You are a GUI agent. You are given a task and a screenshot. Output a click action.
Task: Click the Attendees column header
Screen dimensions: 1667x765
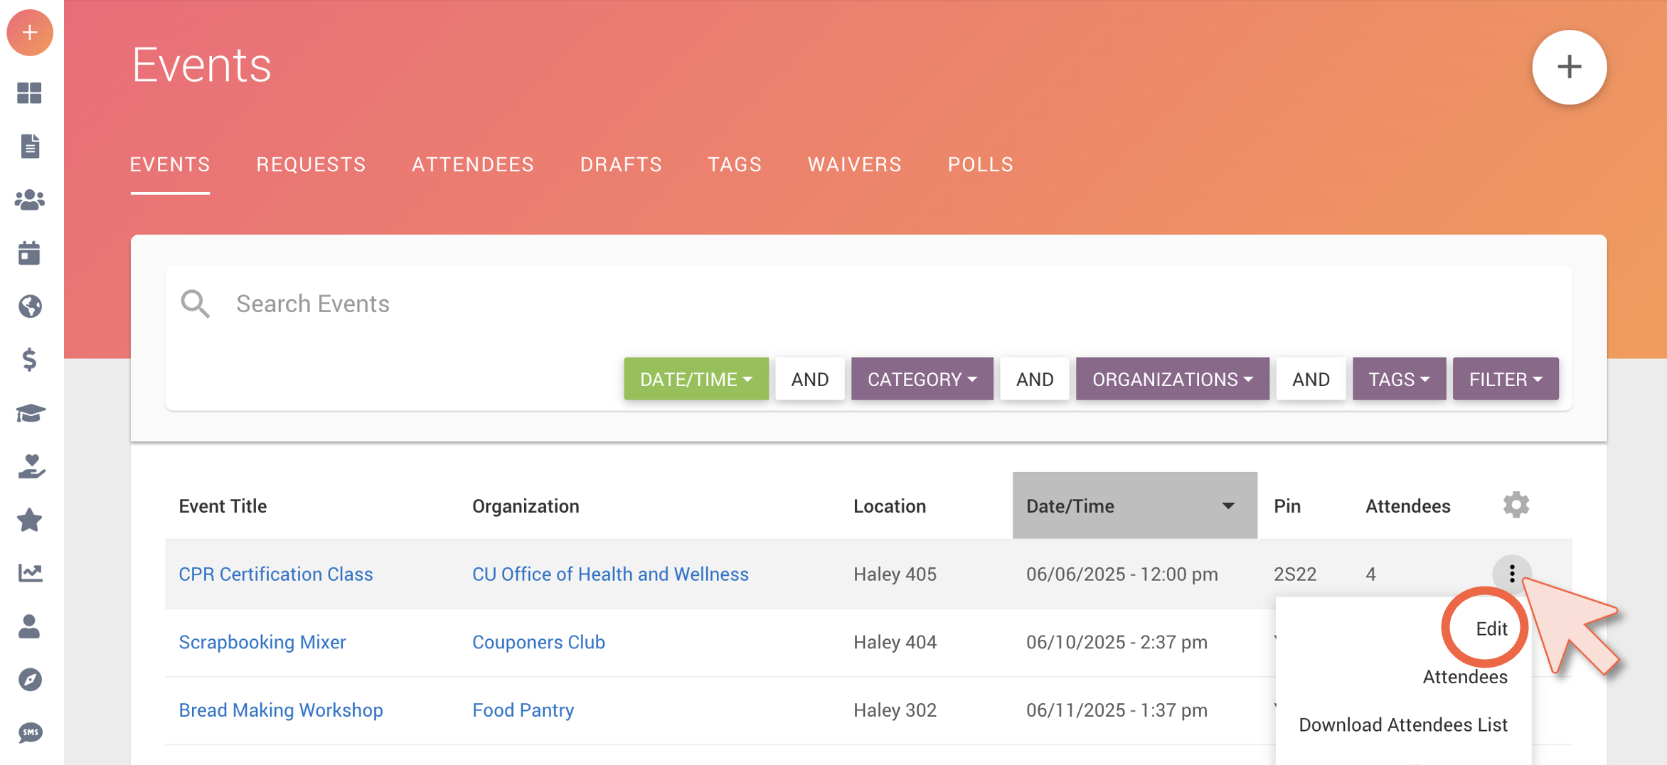(x=1407, y=506)
